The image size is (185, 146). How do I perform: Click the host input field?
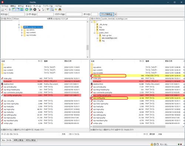(x=17, y=14)
